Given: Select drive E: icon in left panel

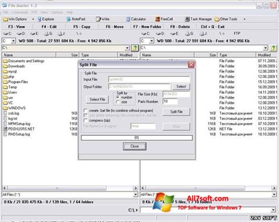Looking at the screenshot, I should [x=34, y=34].
